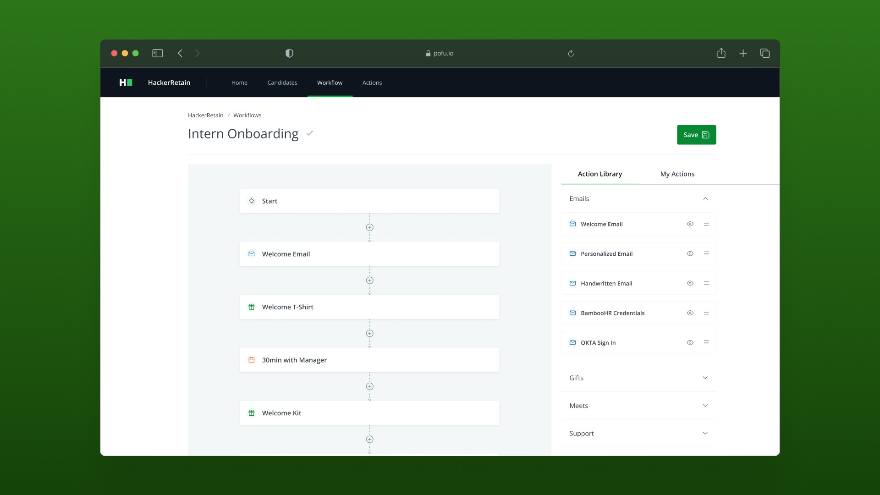Click the HackerRetain brand name
880x495 pixels.
169,82
